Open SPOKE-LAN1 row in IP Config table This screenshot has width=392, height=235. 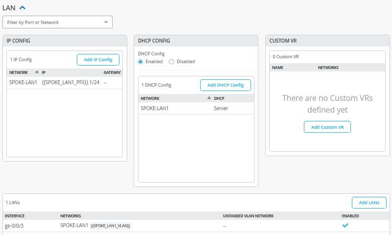click(x=65, y=83)
